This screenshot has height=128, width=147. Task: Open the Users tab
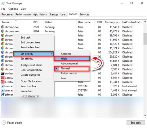click(x=64, y=14)
